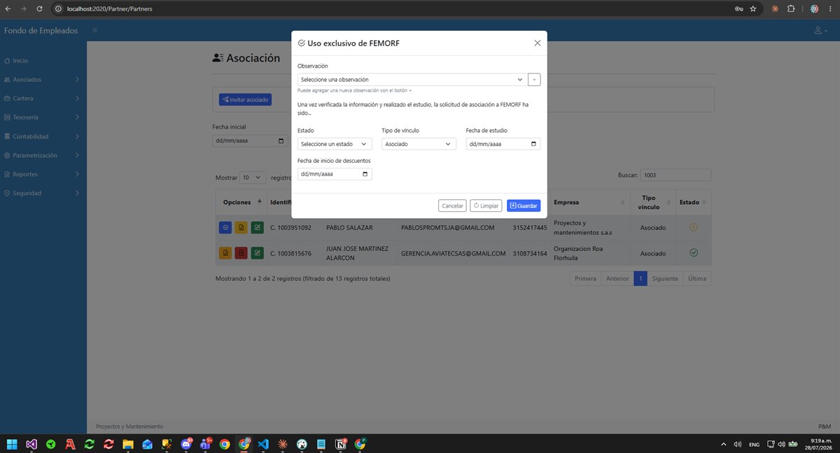Click the Guardar button
This screenshot has width=840, height=453.
524,206
